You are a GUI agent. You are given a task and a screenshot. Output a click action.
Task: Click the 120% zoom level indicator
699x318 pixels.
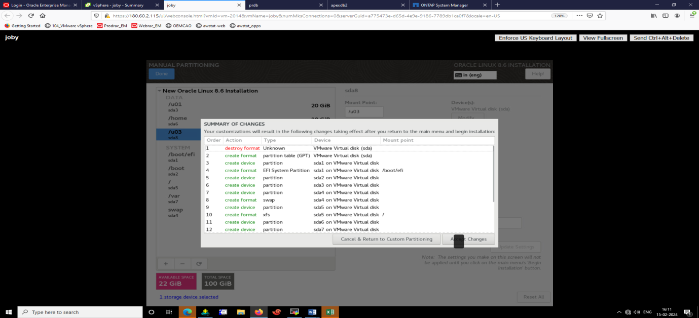click(x=559, y=16)
